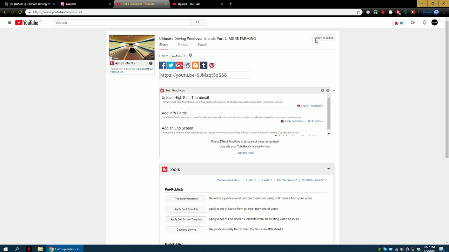This screenshot has height=252, width=449.
Task: Click Return to editing button
Action: (324, 38)
